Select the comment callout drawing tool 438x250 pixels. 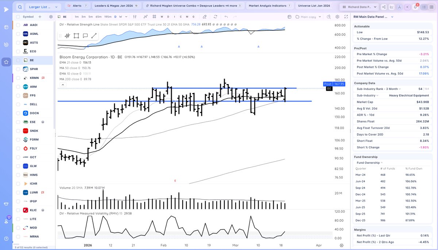[x=85, y=35]
